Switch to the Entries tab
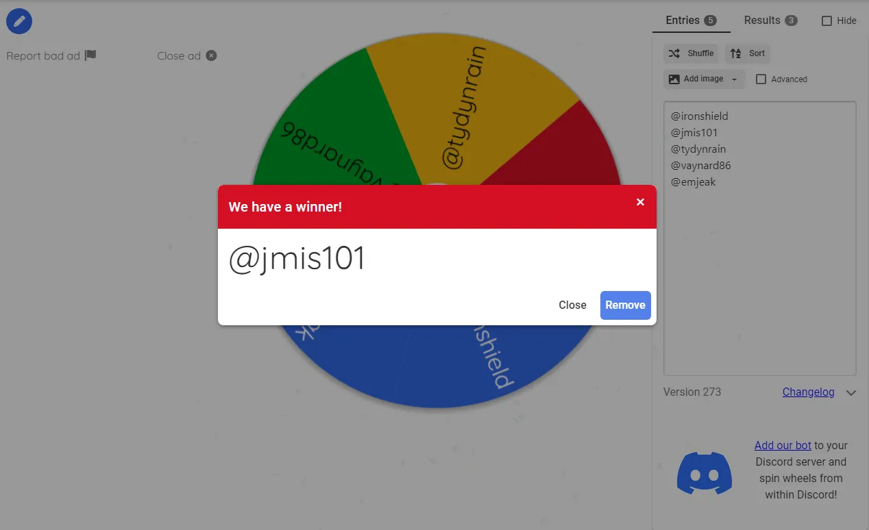This screenshot has height=530, width=869. [x=691, y=21]
